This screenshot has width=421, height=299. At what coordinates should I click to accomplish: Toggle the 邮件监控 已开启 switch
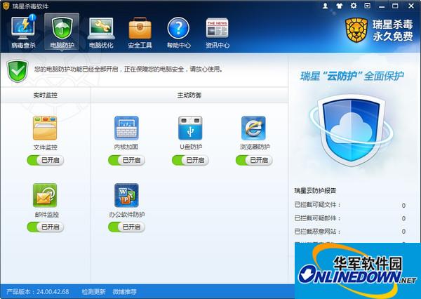coord(45,227)
